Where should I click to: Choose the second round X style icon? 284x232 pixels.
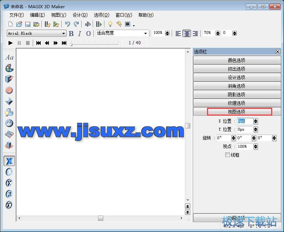point(9,172)
